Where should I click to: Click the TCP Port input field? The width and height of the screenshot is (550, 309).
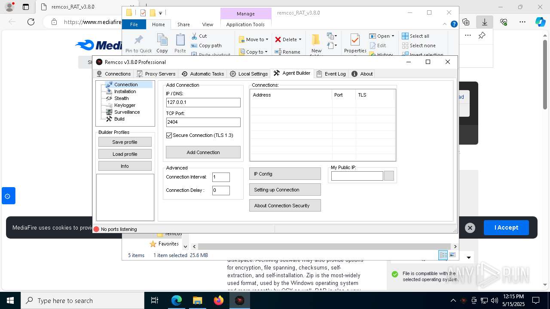(203, 122)
